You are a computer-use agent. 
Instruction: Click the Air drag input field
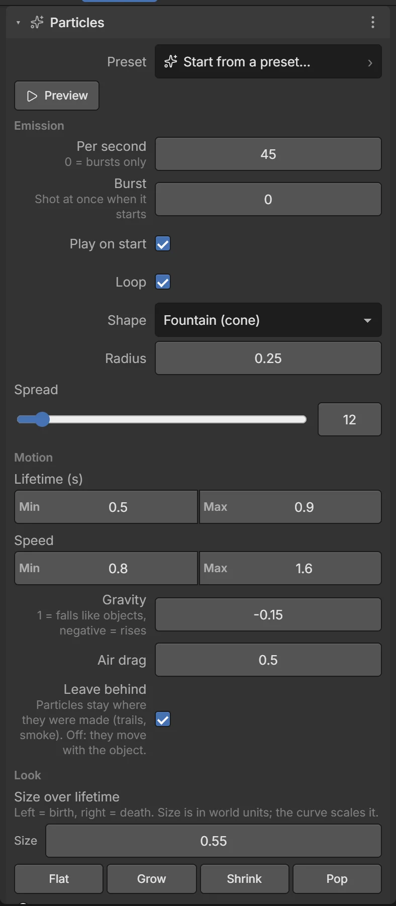[x=268, y=660]
